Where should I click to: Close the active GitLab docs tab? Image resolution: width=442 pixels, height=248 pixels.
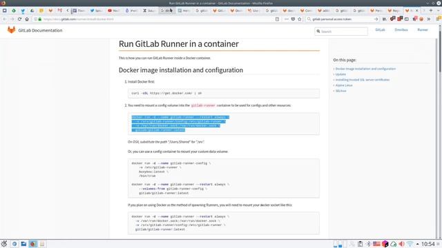pyautogui.click(x=416, y=10)
